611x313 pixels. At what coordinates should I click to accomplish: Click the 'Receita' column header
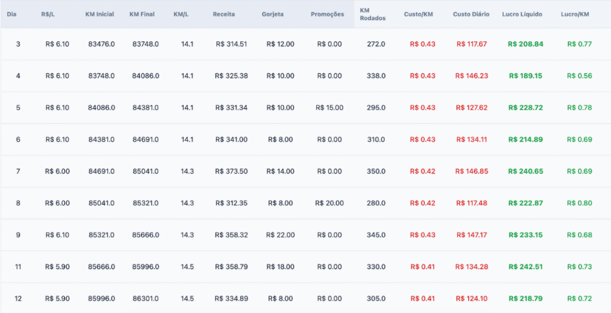224,14
